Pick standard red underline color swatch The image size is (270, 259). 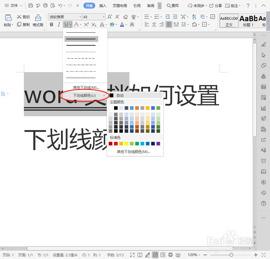pos(116,144)
